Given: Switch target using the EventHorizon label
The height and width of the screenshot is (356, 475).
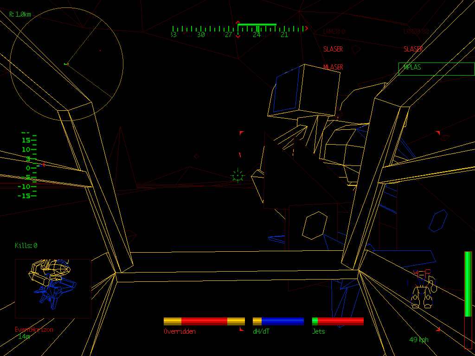Looking at the screenshot, I should [x=34, y=329].
